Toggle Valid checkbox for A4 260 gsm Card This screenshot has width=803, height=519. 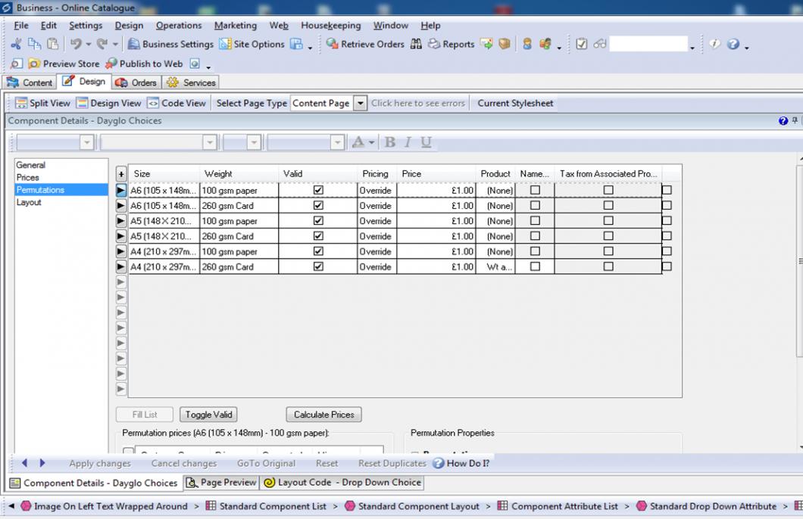318,267
